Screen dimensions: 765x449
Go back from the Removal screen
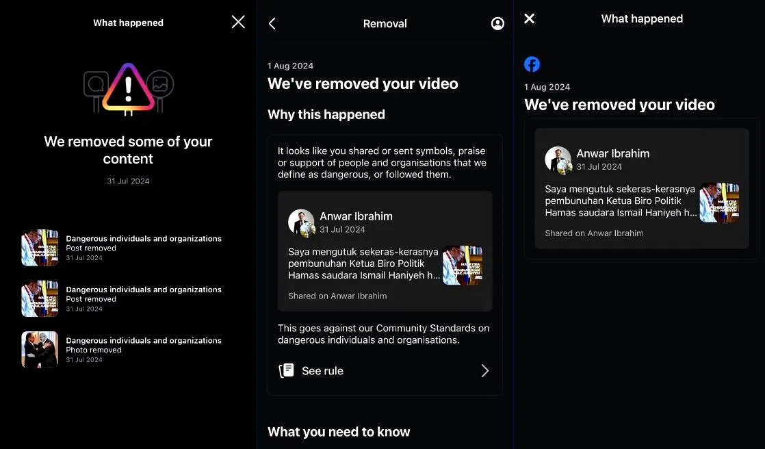pos(272,23)
